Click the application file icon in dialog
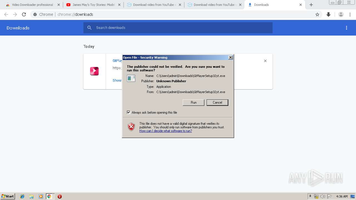Viewport: 356px width, 200px height. (131, 78)
